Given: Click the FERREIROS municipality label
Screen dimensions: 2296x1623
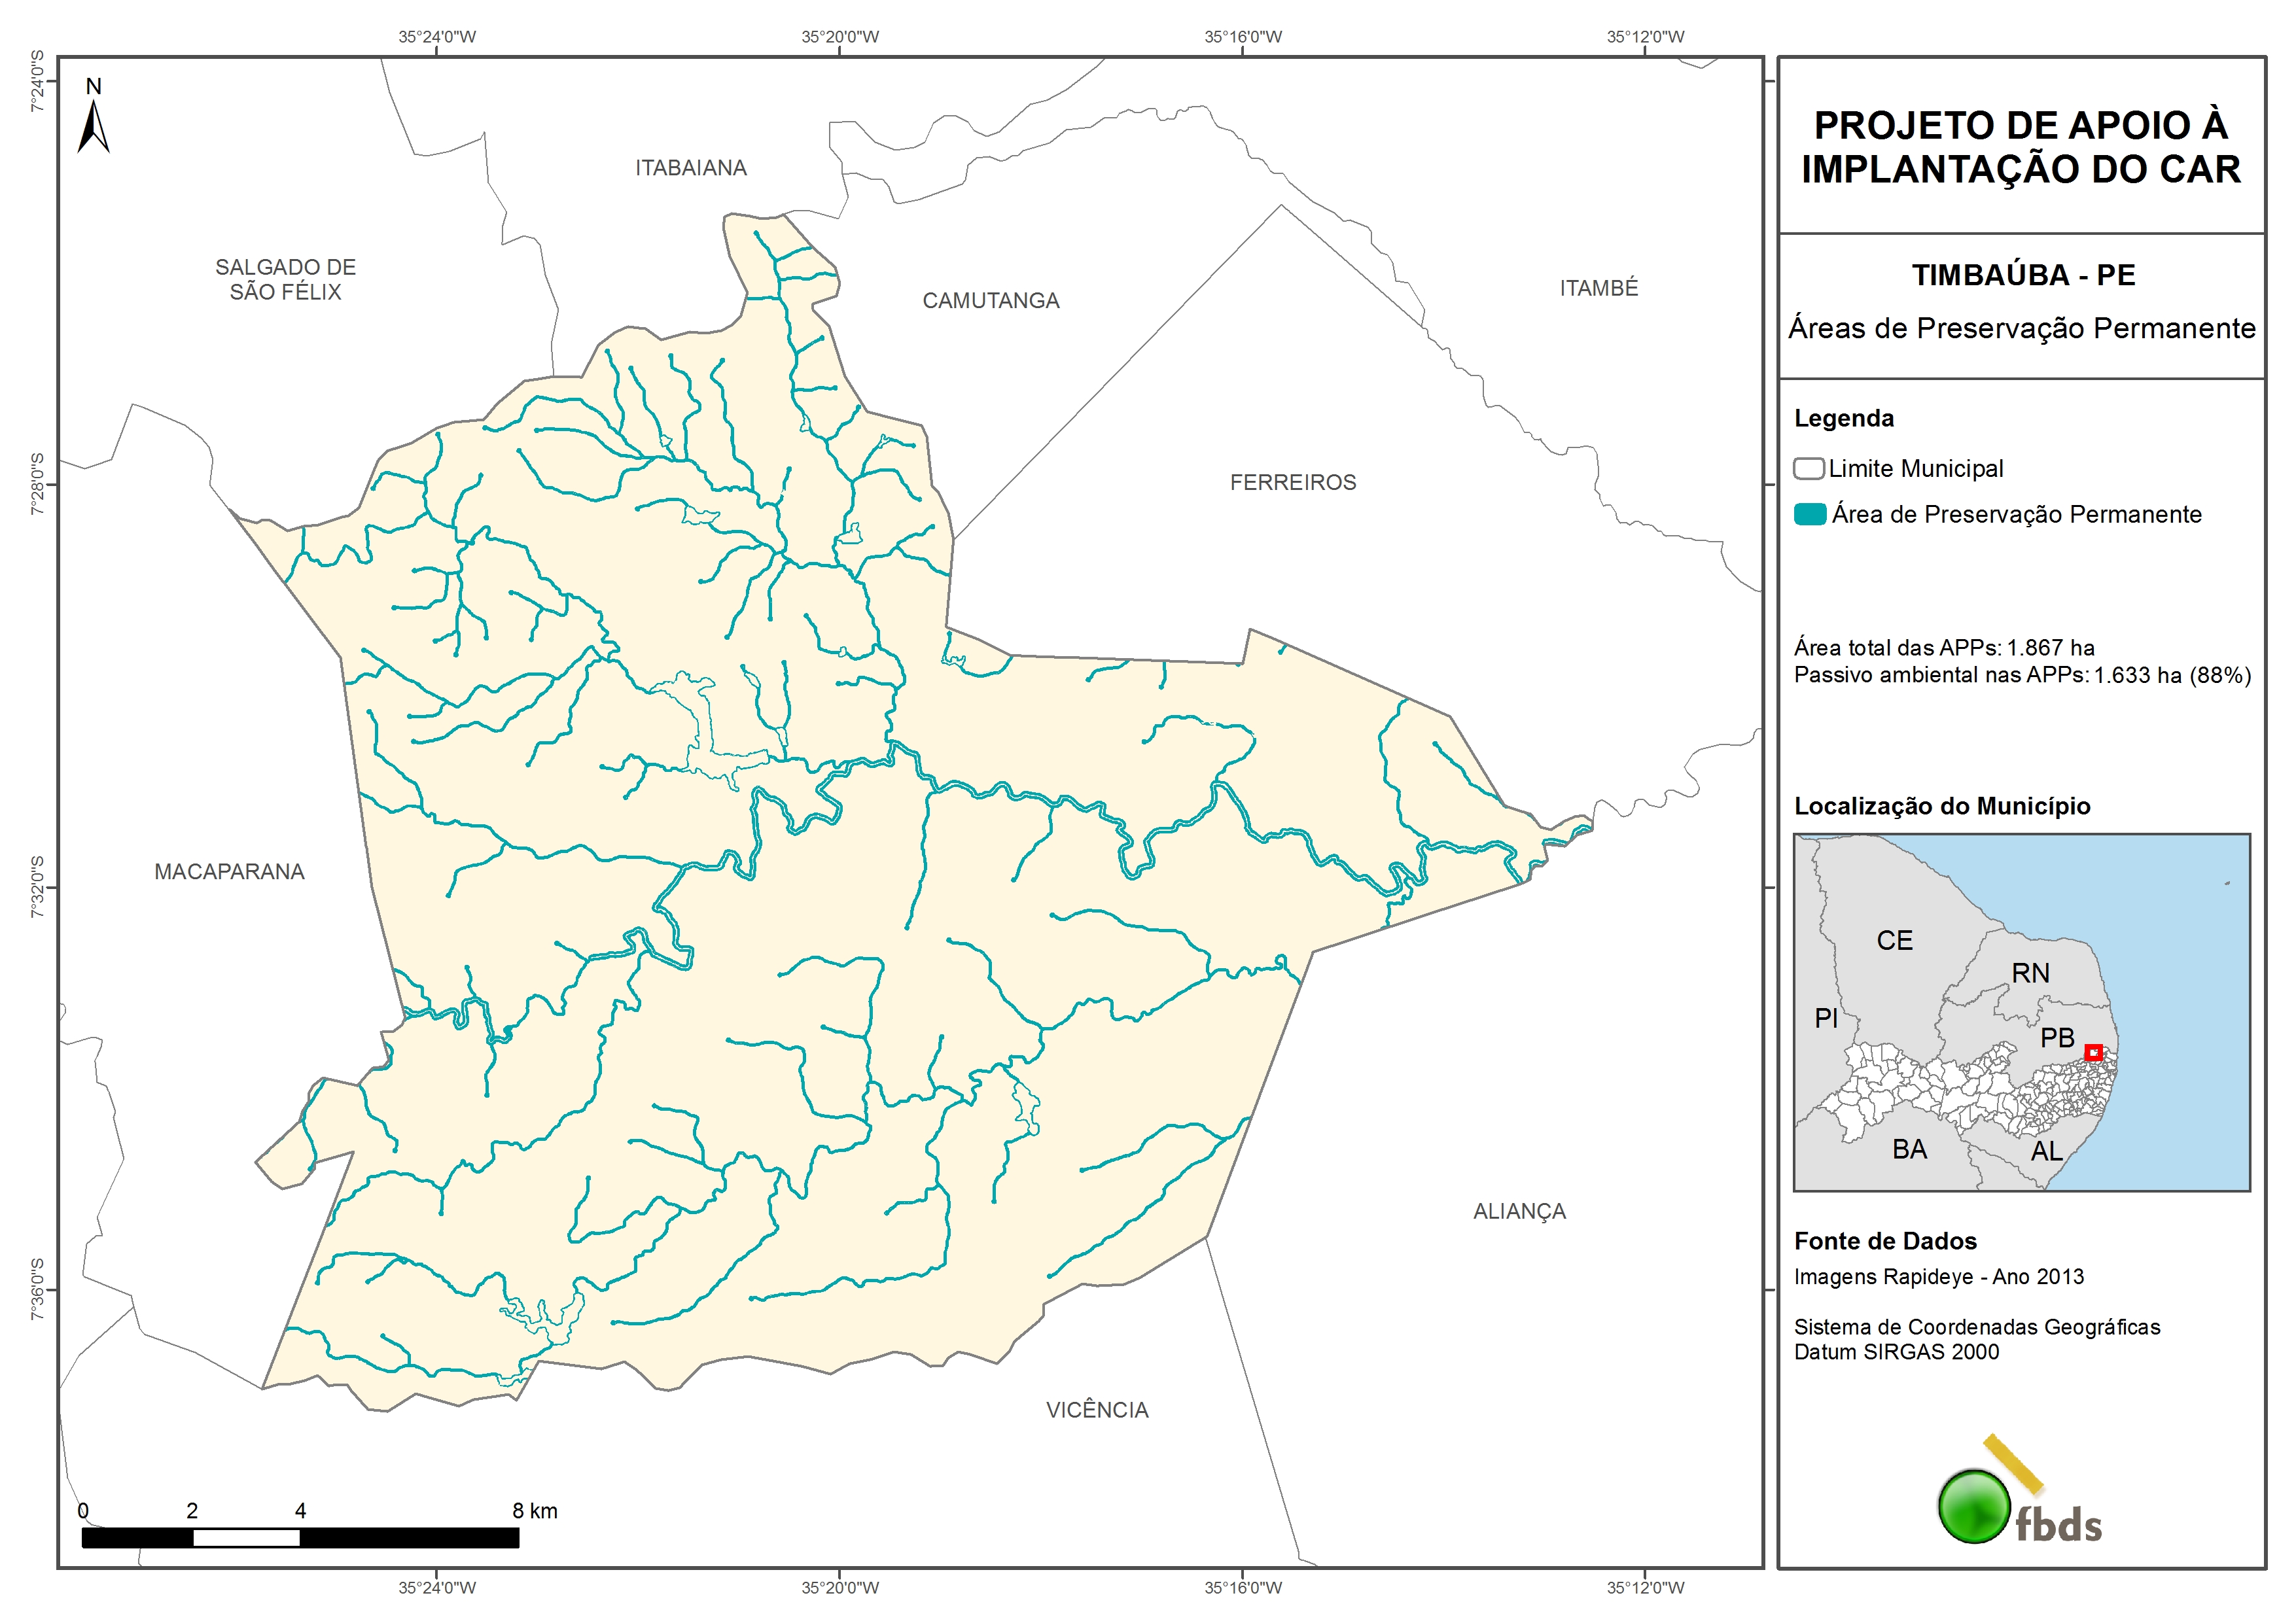Looking at the screenshot, I should 1293,483.
